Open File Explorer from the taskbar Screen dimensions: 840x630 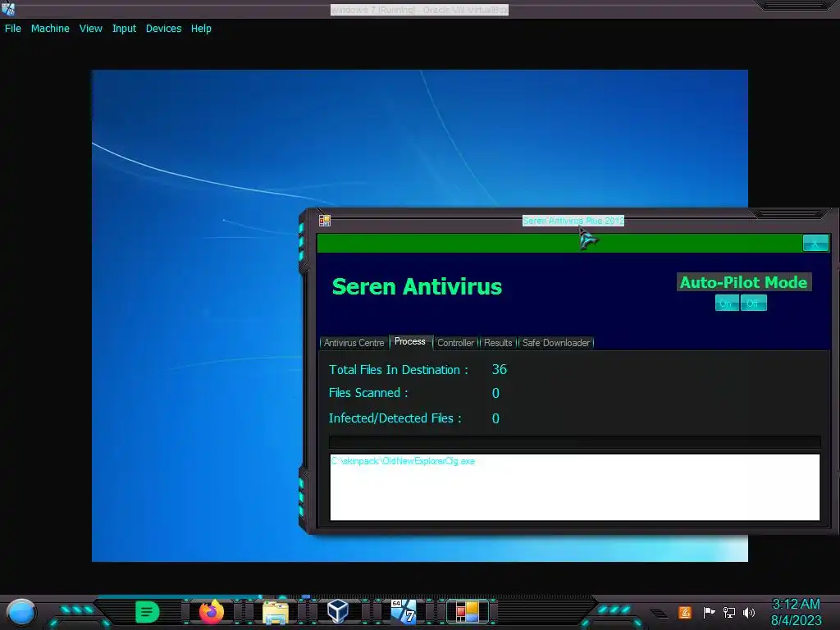tap(276, 612)
